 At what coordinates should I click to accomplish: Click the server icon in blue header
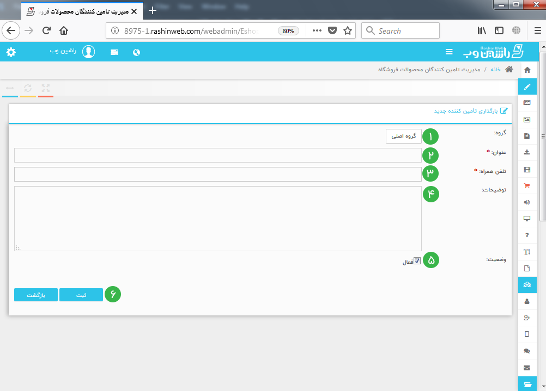[114, 52]
